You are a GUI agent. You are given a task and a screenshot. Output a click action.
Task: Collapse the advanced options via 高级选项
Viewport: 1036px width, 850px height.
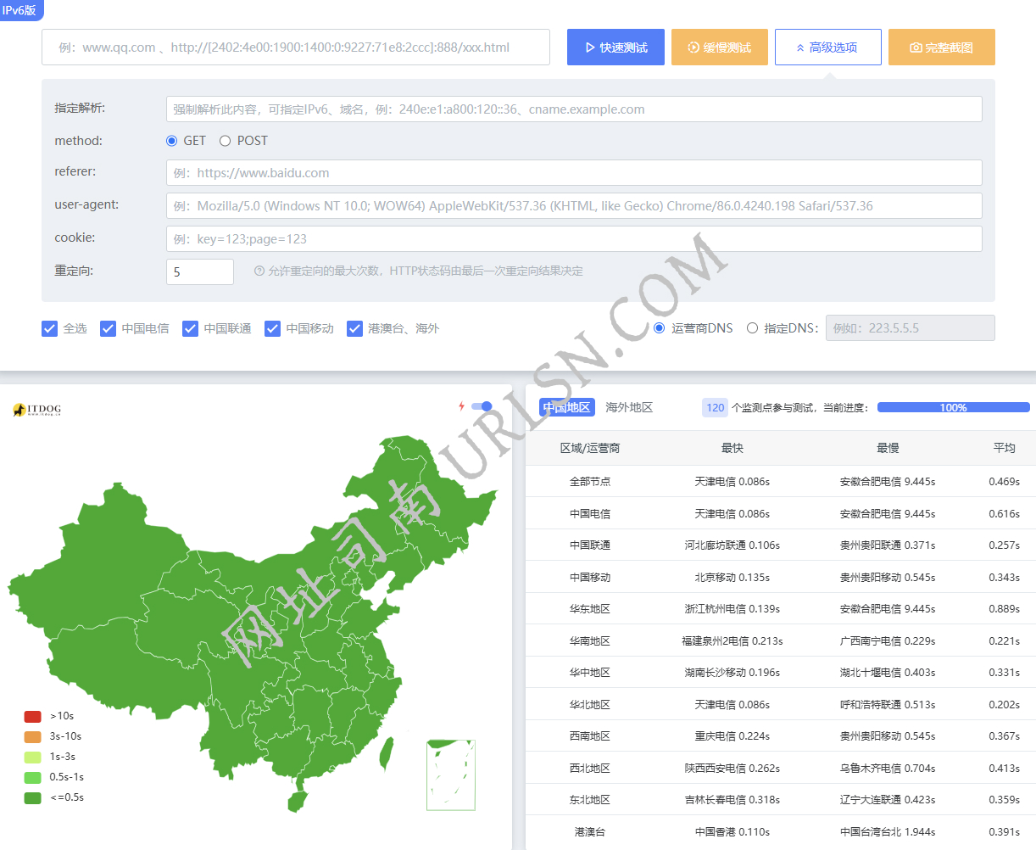tap(828, 47)
